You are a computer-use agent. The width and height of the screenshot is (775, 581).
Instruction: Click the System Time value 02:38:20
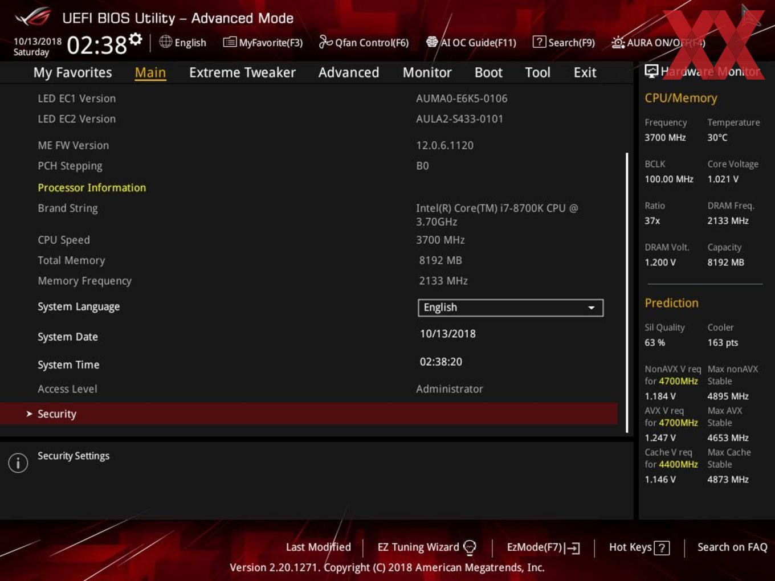(x=441, y=362)
